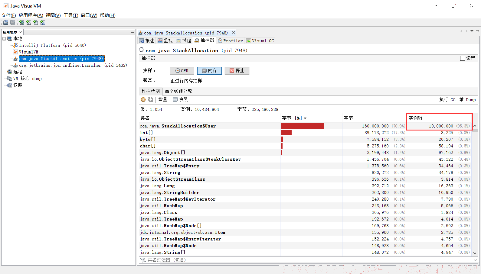Switch to the 概述 tab

coord(147,41)
